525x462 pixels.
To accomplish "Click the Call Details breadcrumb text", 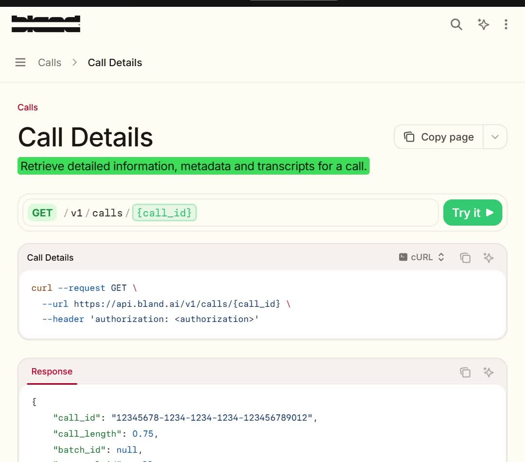I will [115, 63].
